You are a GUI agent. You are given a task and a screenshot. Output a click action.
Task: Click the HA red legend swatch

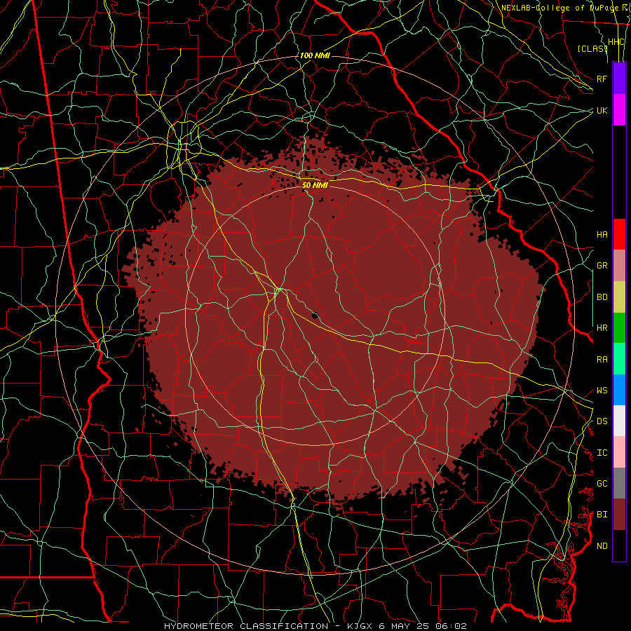pos(619,234)
